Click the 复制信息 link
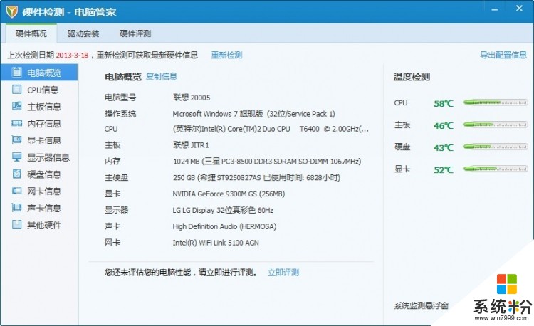The image size is (534, 326). (x=162, y=77)
